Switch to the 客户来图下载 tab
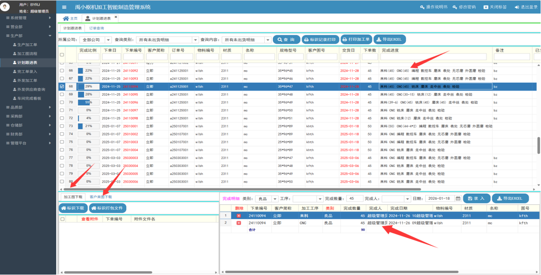541x275 pixels. [x=101, y=197]
